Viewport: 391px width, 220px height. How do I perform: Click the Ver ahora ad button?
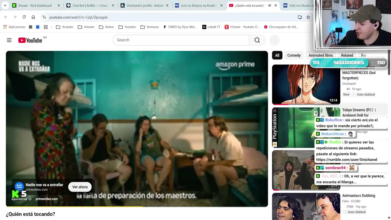coord(80,187)
